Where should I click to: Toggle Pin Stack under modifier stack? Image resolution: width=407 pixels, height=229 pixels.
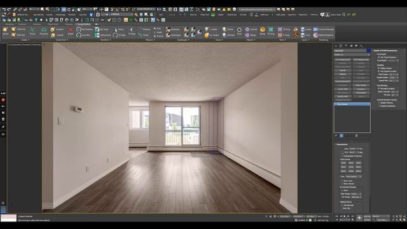[336, 135]
